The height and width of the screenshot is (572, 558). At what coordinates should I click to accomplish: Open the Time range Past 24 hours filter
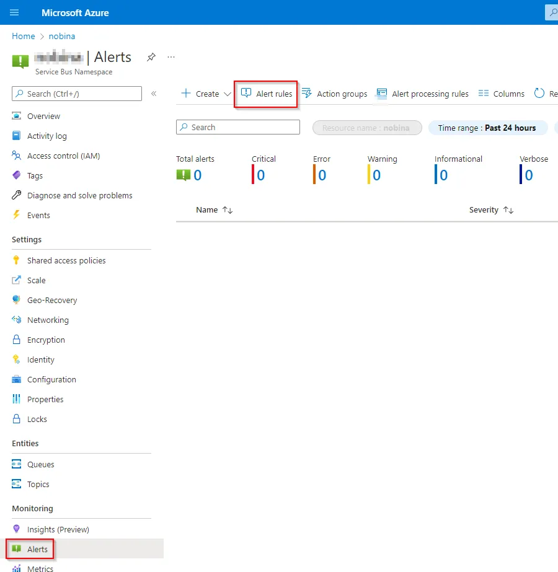[x=488, y=128]
